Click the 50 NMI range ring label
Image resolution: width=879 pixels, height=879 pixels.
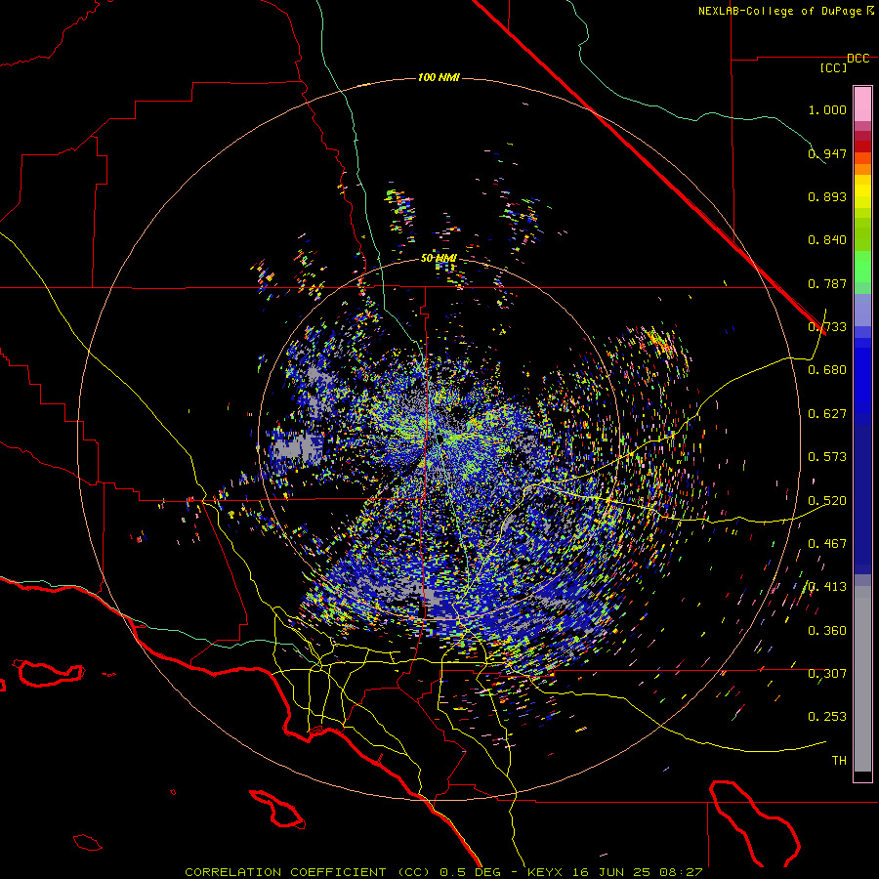[x=439, y=259]
